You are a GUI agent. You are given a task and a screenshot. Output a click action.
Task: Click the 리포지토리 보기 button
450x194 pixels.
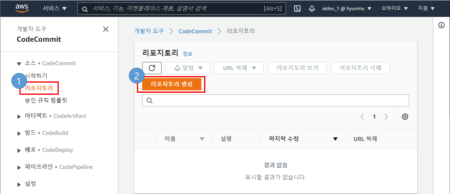pos(297,68)
